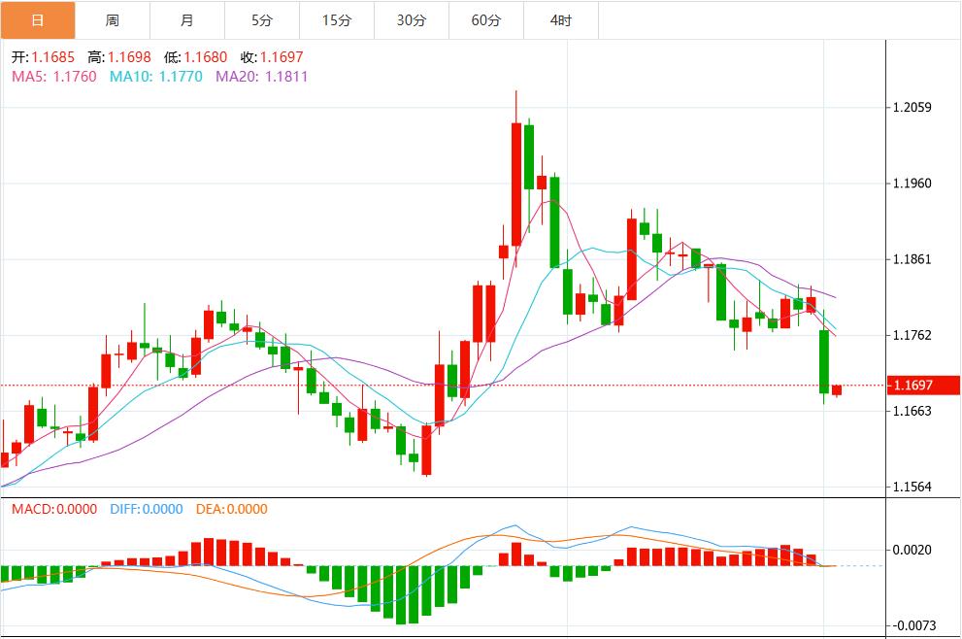Switch to the 5分 timeframe tab
Image resolution: width=962 pixels, height=639 pixels.
[x=262, y=20]
